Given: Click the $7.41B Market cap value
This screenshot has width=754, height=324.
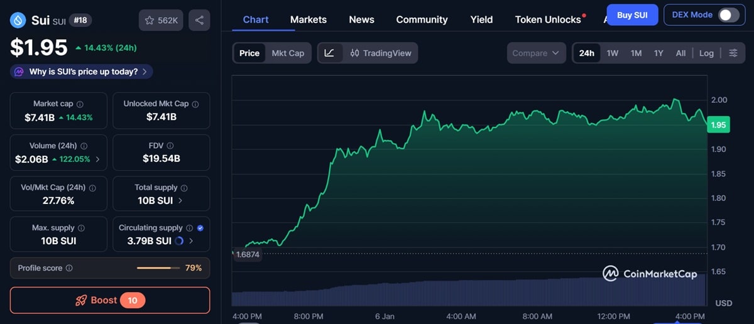Looking at the screenshot, I should [x=40, y=117].
